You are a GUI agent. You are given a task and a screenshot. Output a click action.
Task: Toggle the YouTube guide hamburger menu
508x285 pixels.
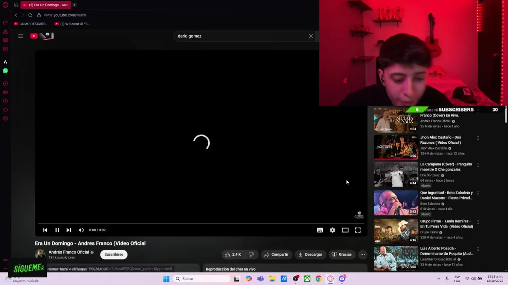coord(21,36)
